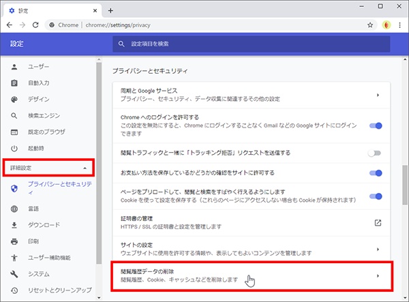Click the arrow on サイトの設定 row
409x302 pixels.
coord(378,250)
